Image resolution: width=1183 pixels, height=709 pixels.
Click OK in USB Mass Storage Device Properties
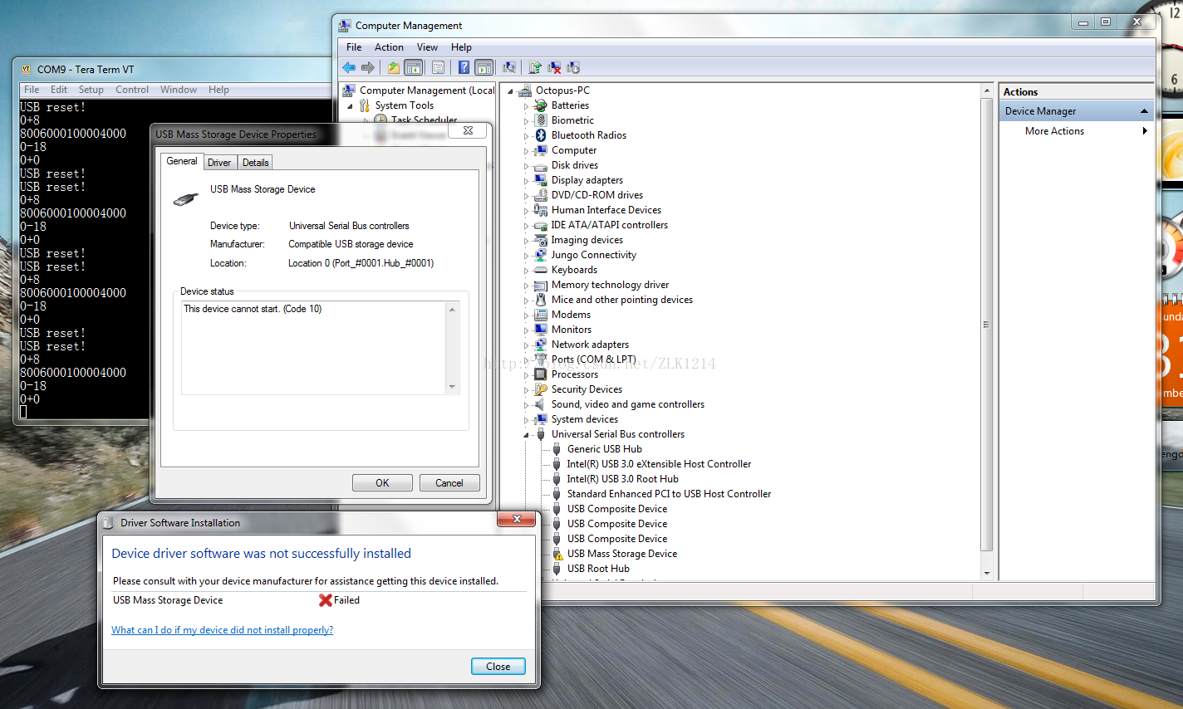pos(382,483)
